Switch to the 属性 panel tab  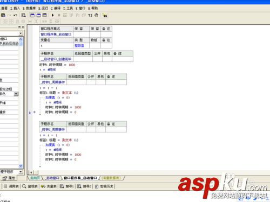[9, 178]
